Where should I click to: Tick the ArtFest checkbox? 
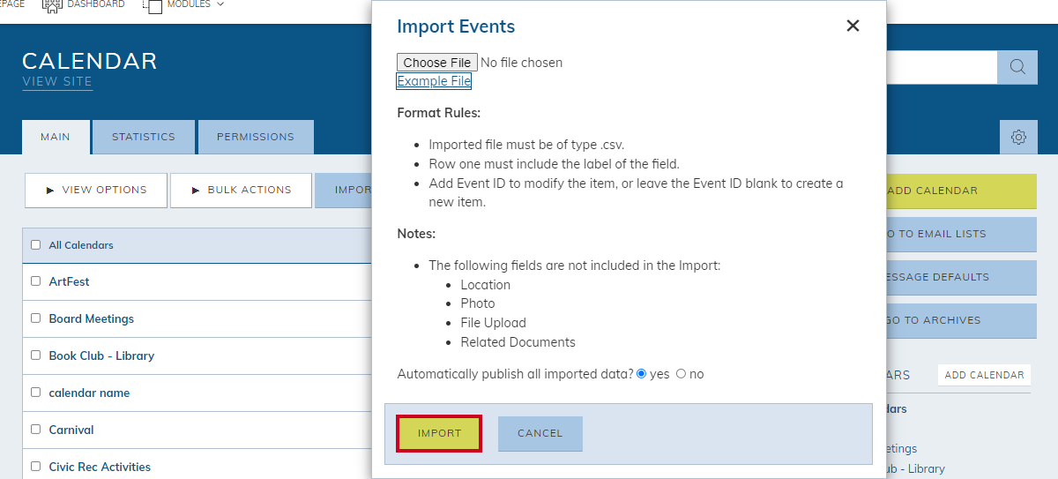click(36, 281)
